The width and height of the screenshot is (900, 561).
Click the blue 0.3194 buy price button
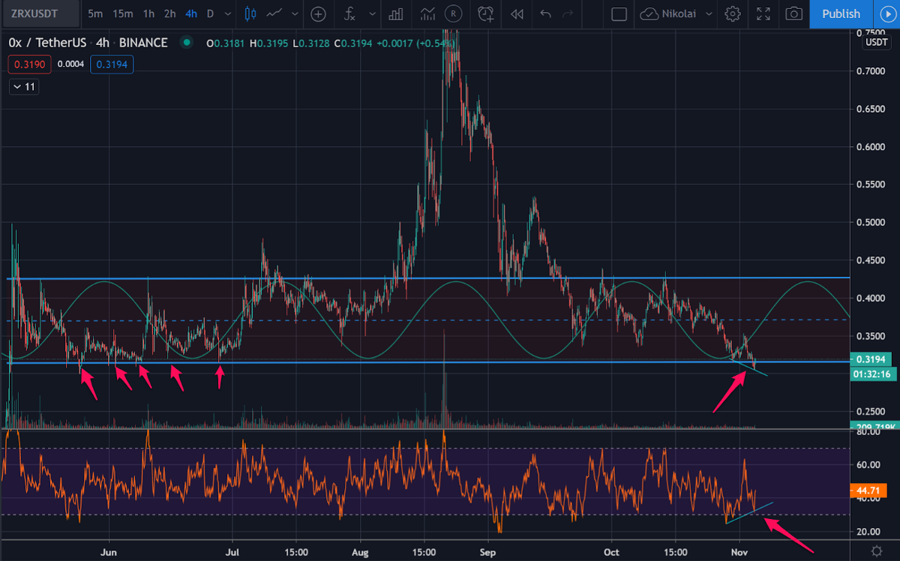(x=112, y=65)
